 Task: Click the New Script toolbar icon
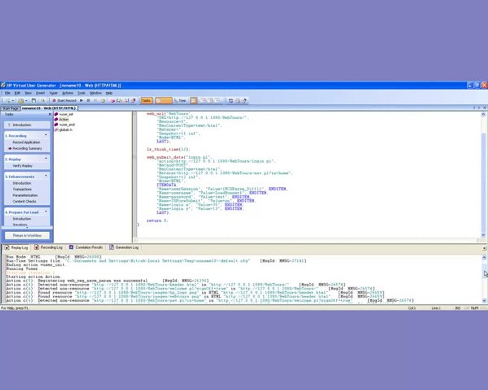tap(8, 100)
